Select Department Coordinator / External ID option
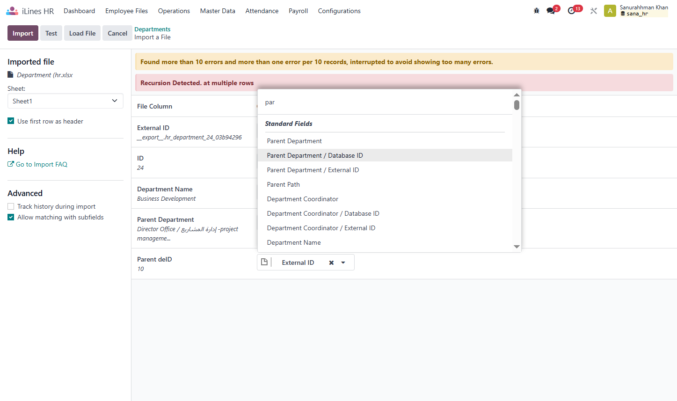 (385, 228)
